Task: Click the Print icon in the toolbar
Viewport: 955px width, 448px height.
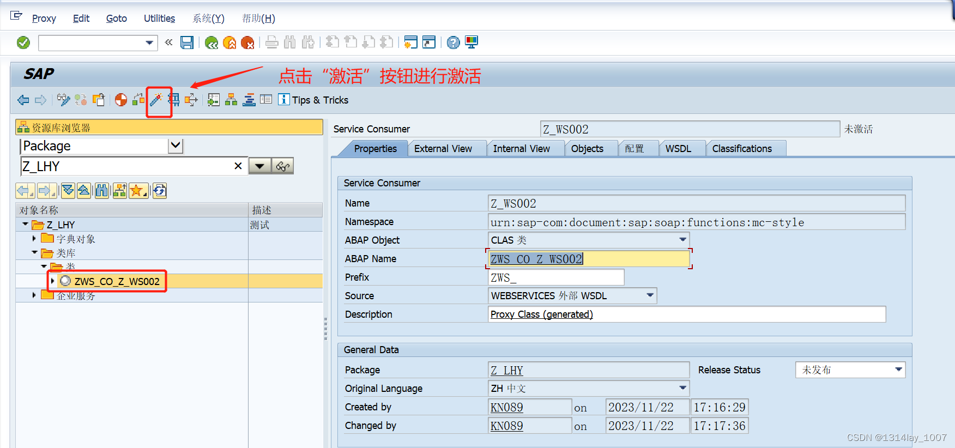Action: (x=272, y=43)
